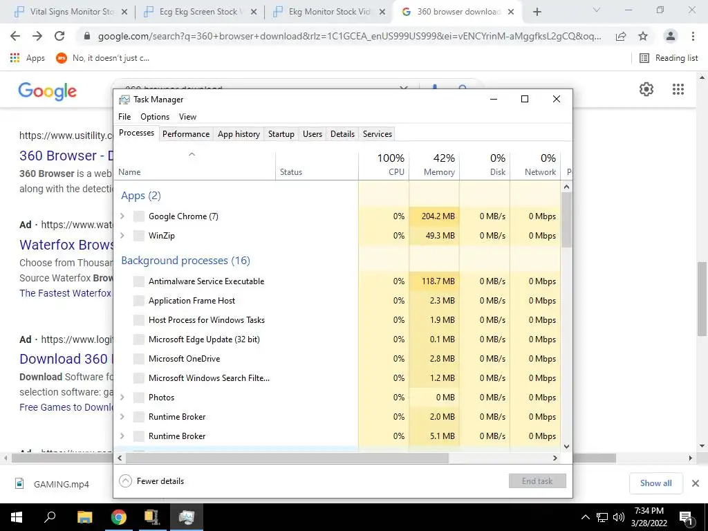Open the Windows Start button
This screenshot has width=708, height=531.
(x=17, y=517)
